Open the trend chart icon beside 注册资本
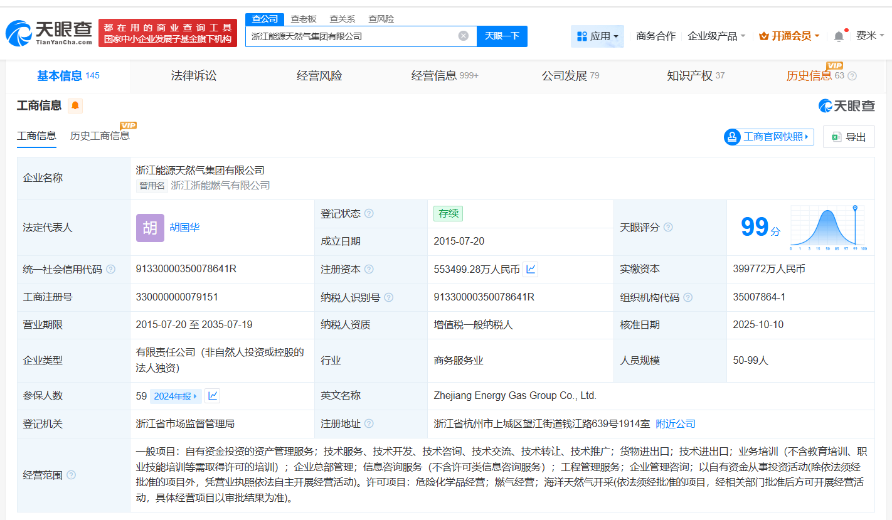The width and height of the screenshot is (892, 520). [529, 269]
